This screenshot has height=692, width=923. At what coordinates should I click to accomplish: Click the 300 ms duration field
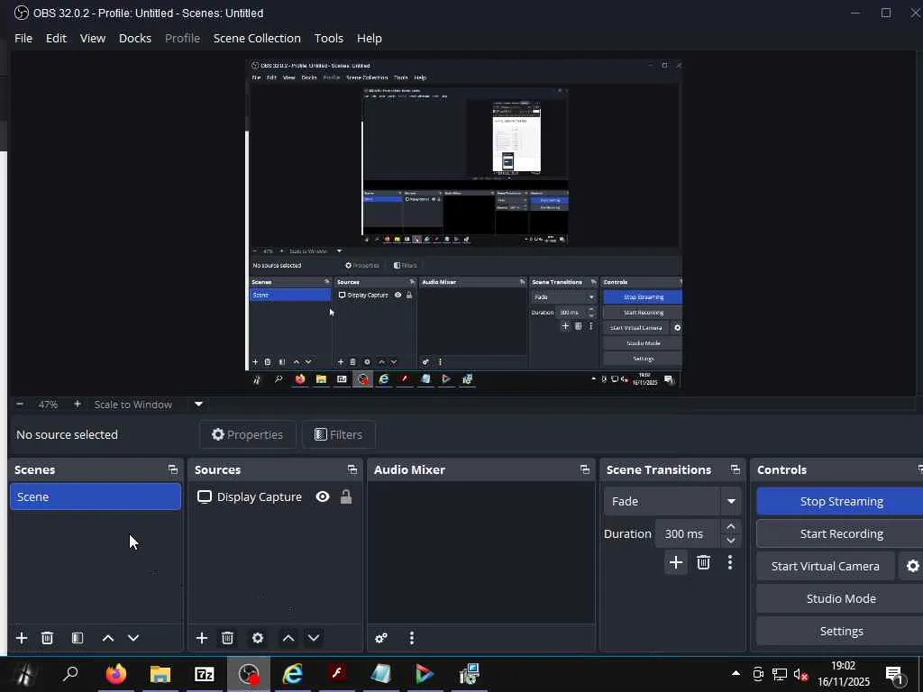[x=688, y=533]
